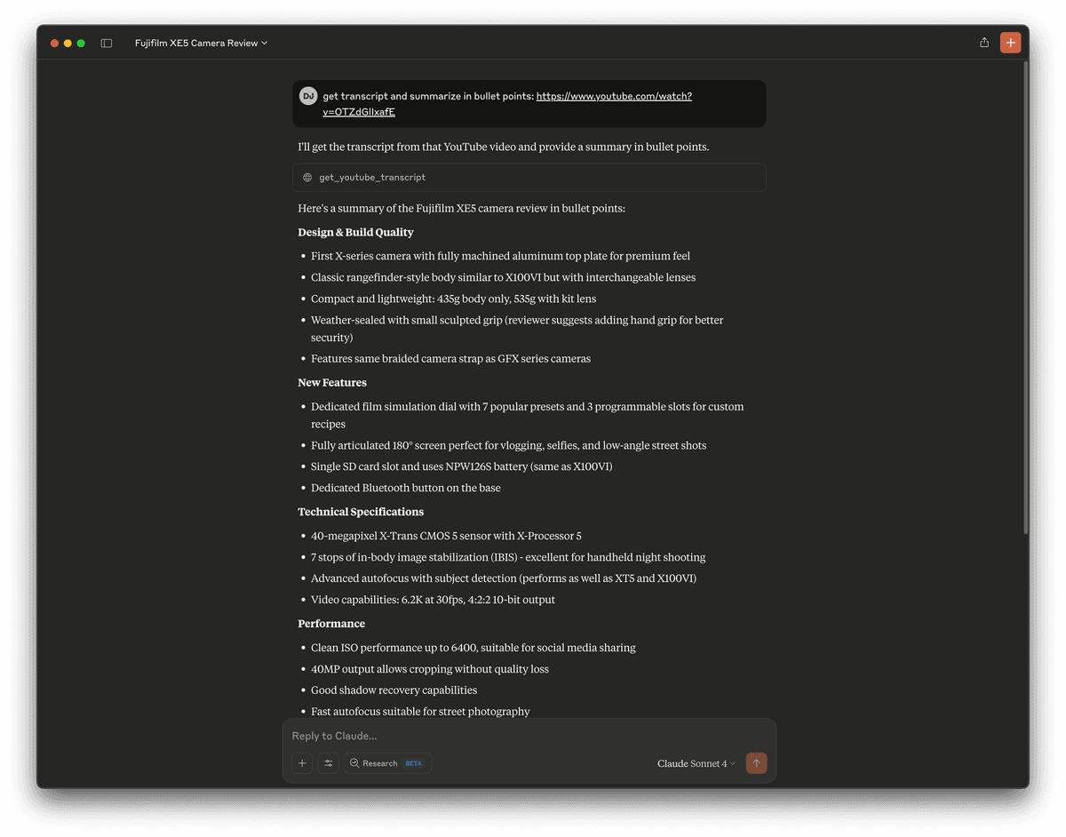Click the yellow minimize window button
Viewport: 1066px width, 837px height.
(x=68, y=43)
